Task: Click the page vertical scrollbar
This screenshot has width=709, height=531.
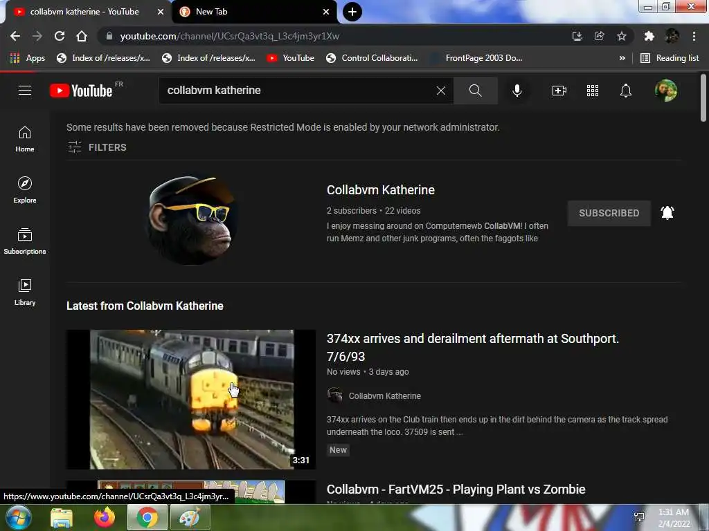Action: pyautogui.click(x=703, y=98)
